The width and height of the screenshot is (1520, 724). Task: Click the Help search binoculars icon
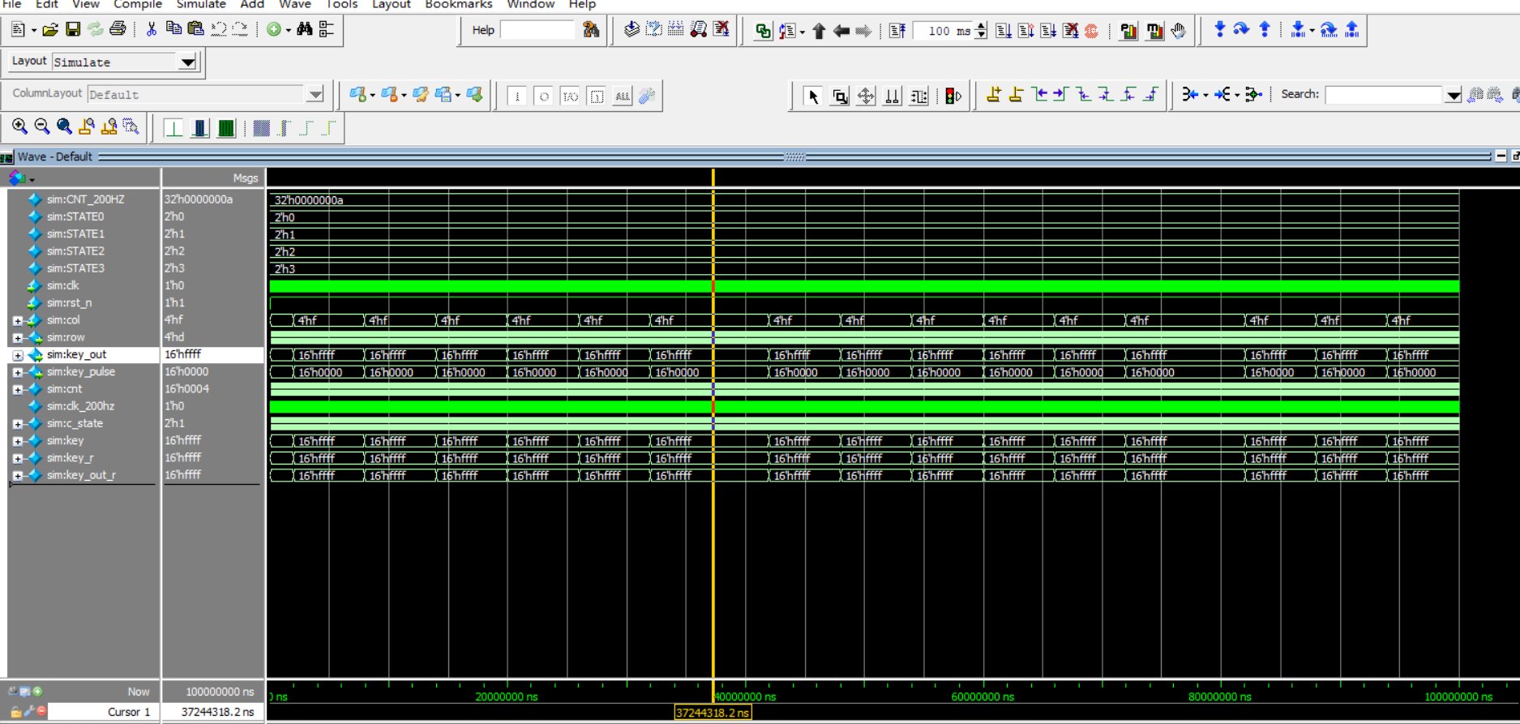pos(591,30)
